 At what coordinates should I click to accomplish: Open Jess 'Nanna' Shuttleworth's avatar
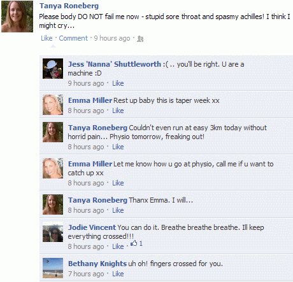[x=53, y=69]
